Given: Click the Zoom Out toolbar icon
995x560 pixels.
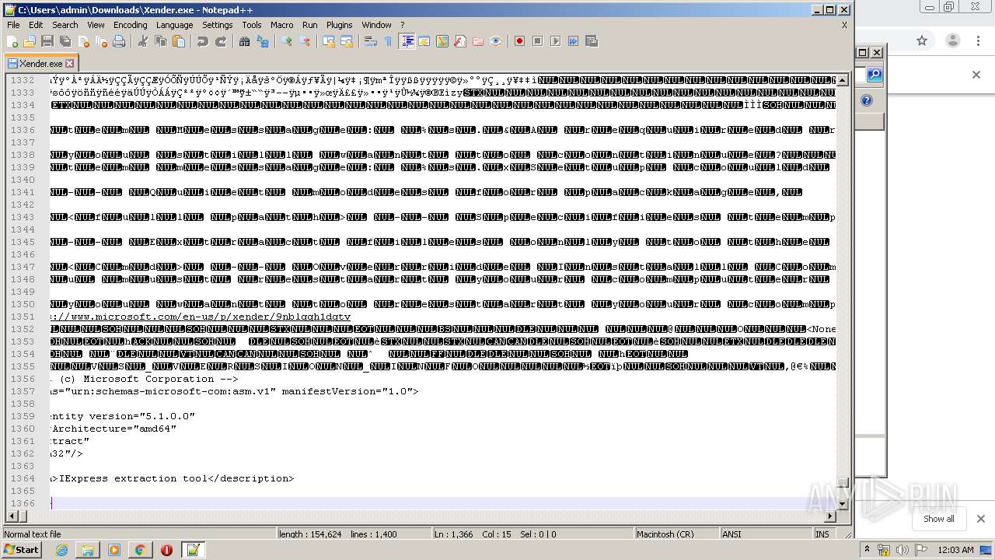Looking at the screenshot, I should (x=305, y=41).
